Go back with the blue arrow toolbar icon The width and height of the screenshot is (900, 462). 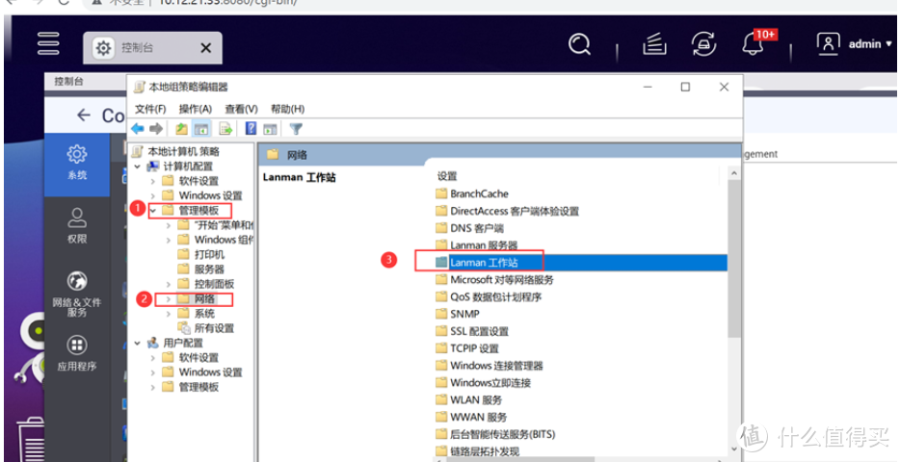(138, 129)
